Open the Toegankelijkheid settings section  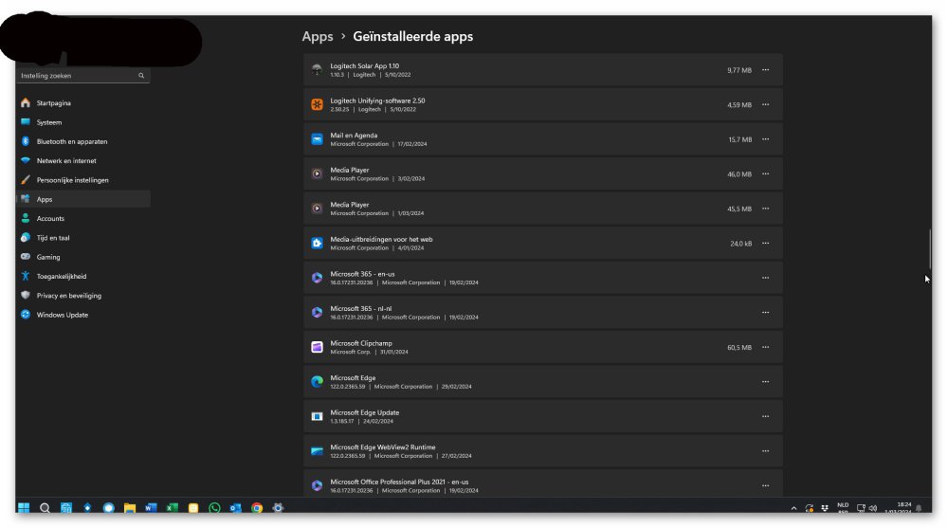click(x=61, y=276)
